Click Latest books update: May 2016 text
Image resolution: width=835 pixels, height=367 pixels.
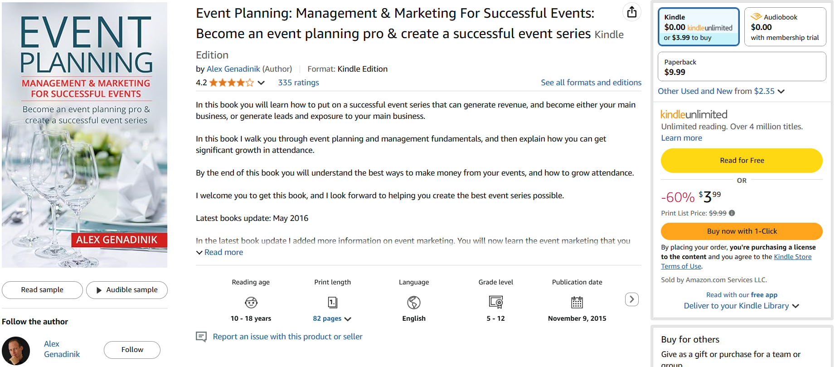(252, 218)
